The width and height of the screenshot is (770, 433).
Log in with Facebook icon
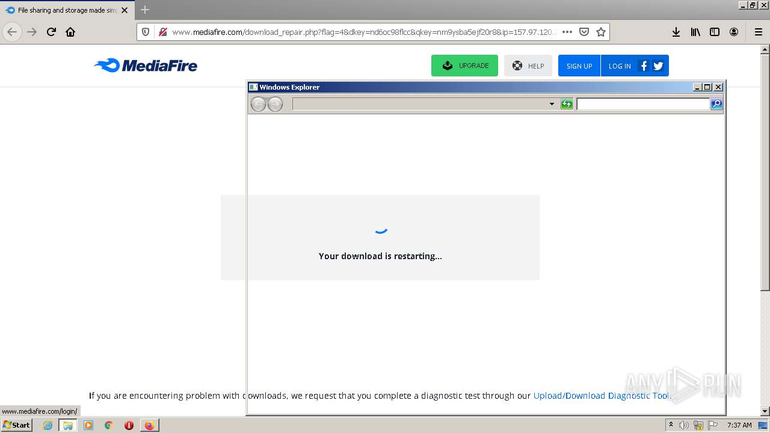644,66
